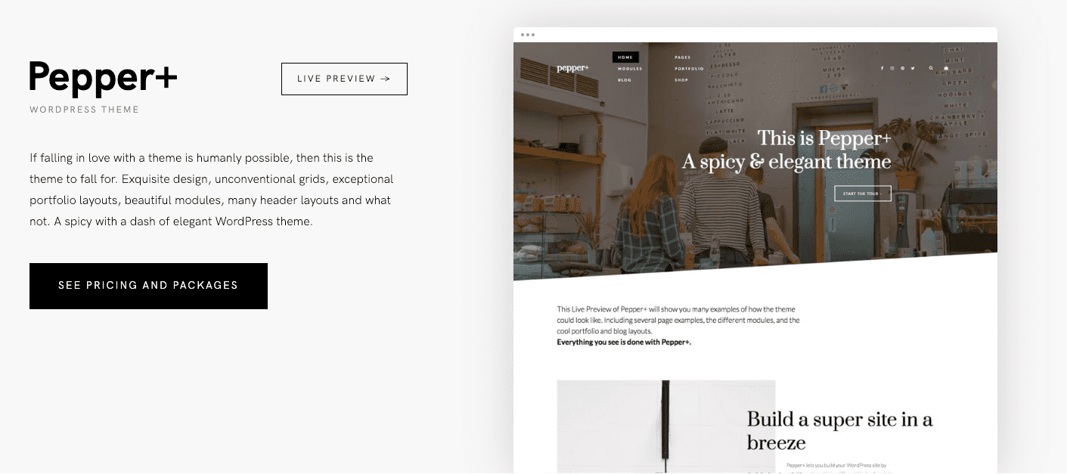This screenshot has width=1067, height=474.
Task: Click the search magnifier icon
Action: (x=931, y=68)
